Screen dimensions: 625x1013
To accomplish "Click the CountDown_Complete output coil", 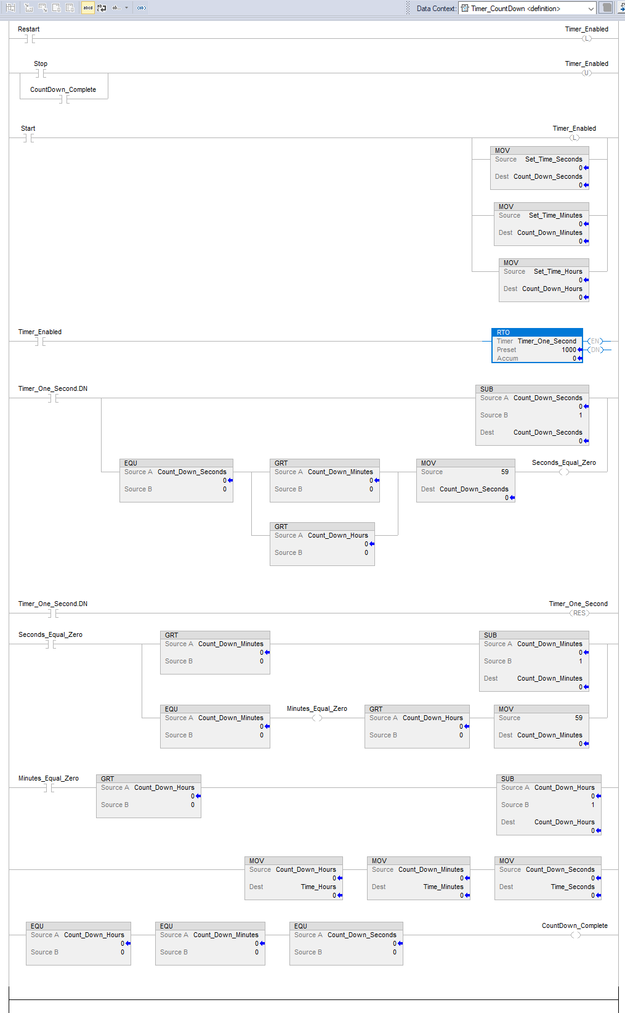I will pos(575,935).
